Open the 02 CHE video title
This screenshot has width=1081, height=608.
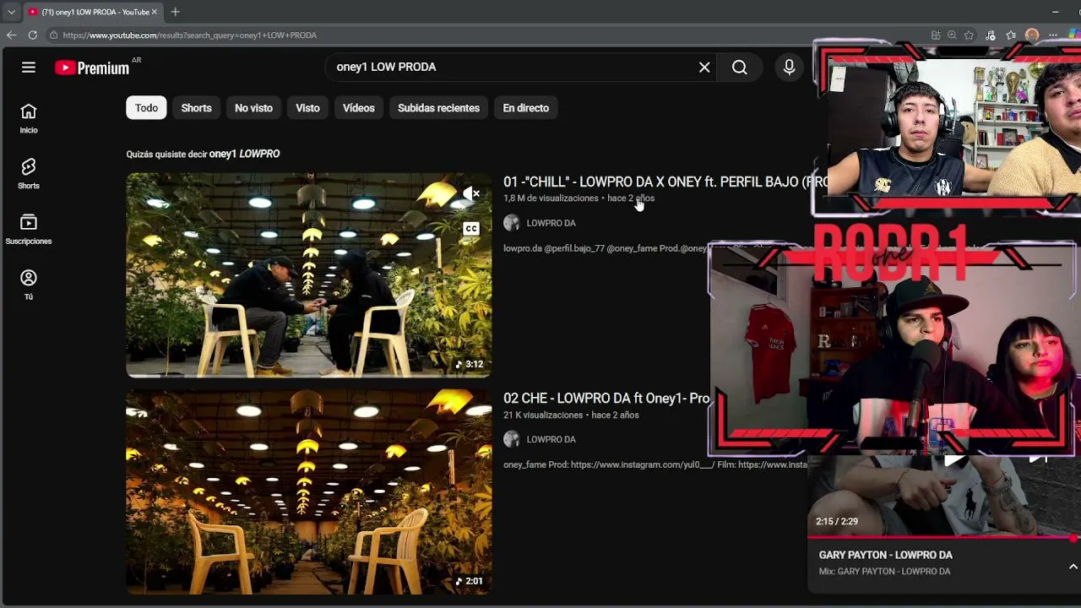(606, 398)
